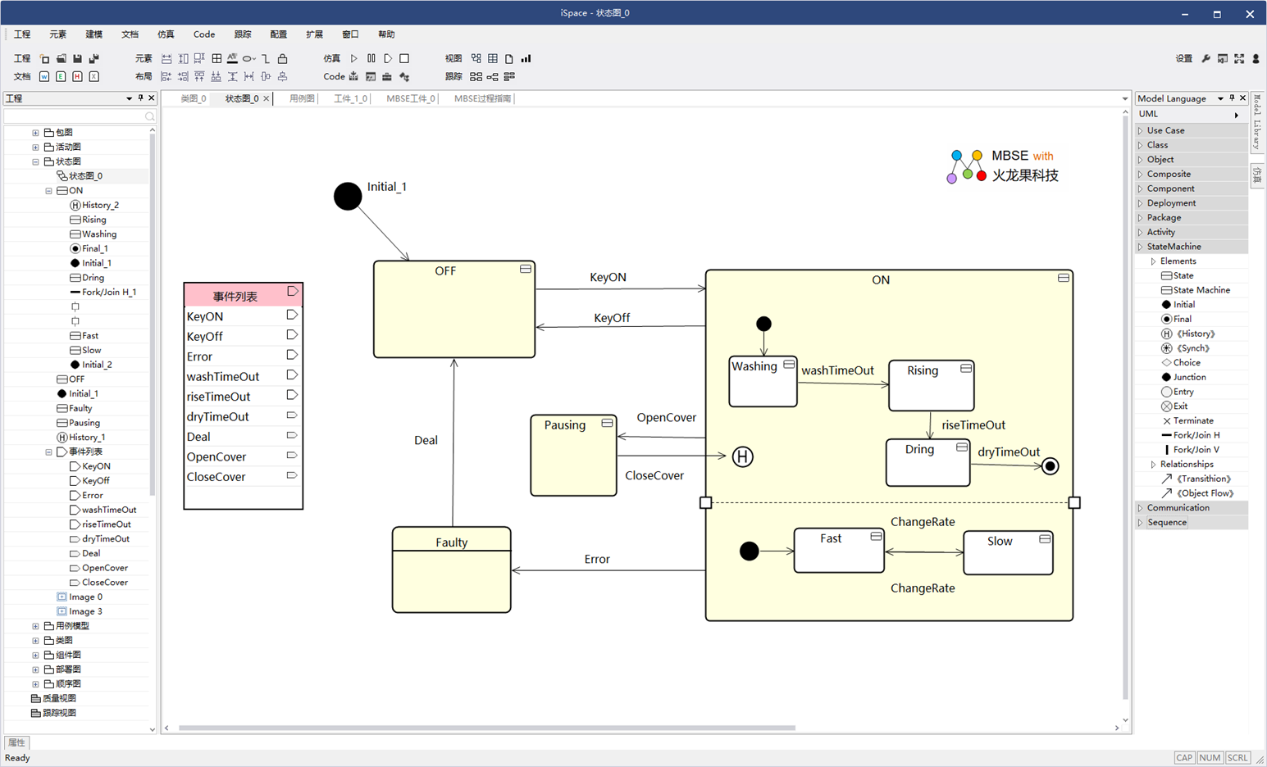This screenshot has width=1267, height=767.
Task: Click the table view icon in the 视图 group
Action: click(493, 59)
